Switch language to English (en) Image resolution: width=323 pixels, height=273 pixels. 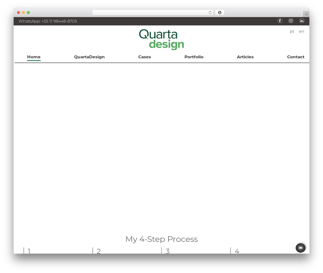(302, 31)
